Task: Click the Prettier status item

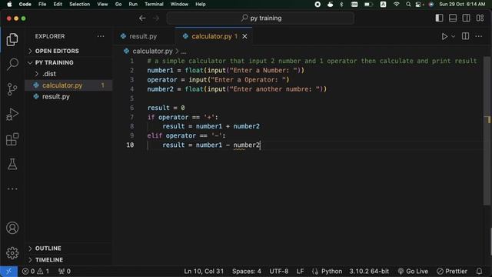Action: click(x=452, y=271)
